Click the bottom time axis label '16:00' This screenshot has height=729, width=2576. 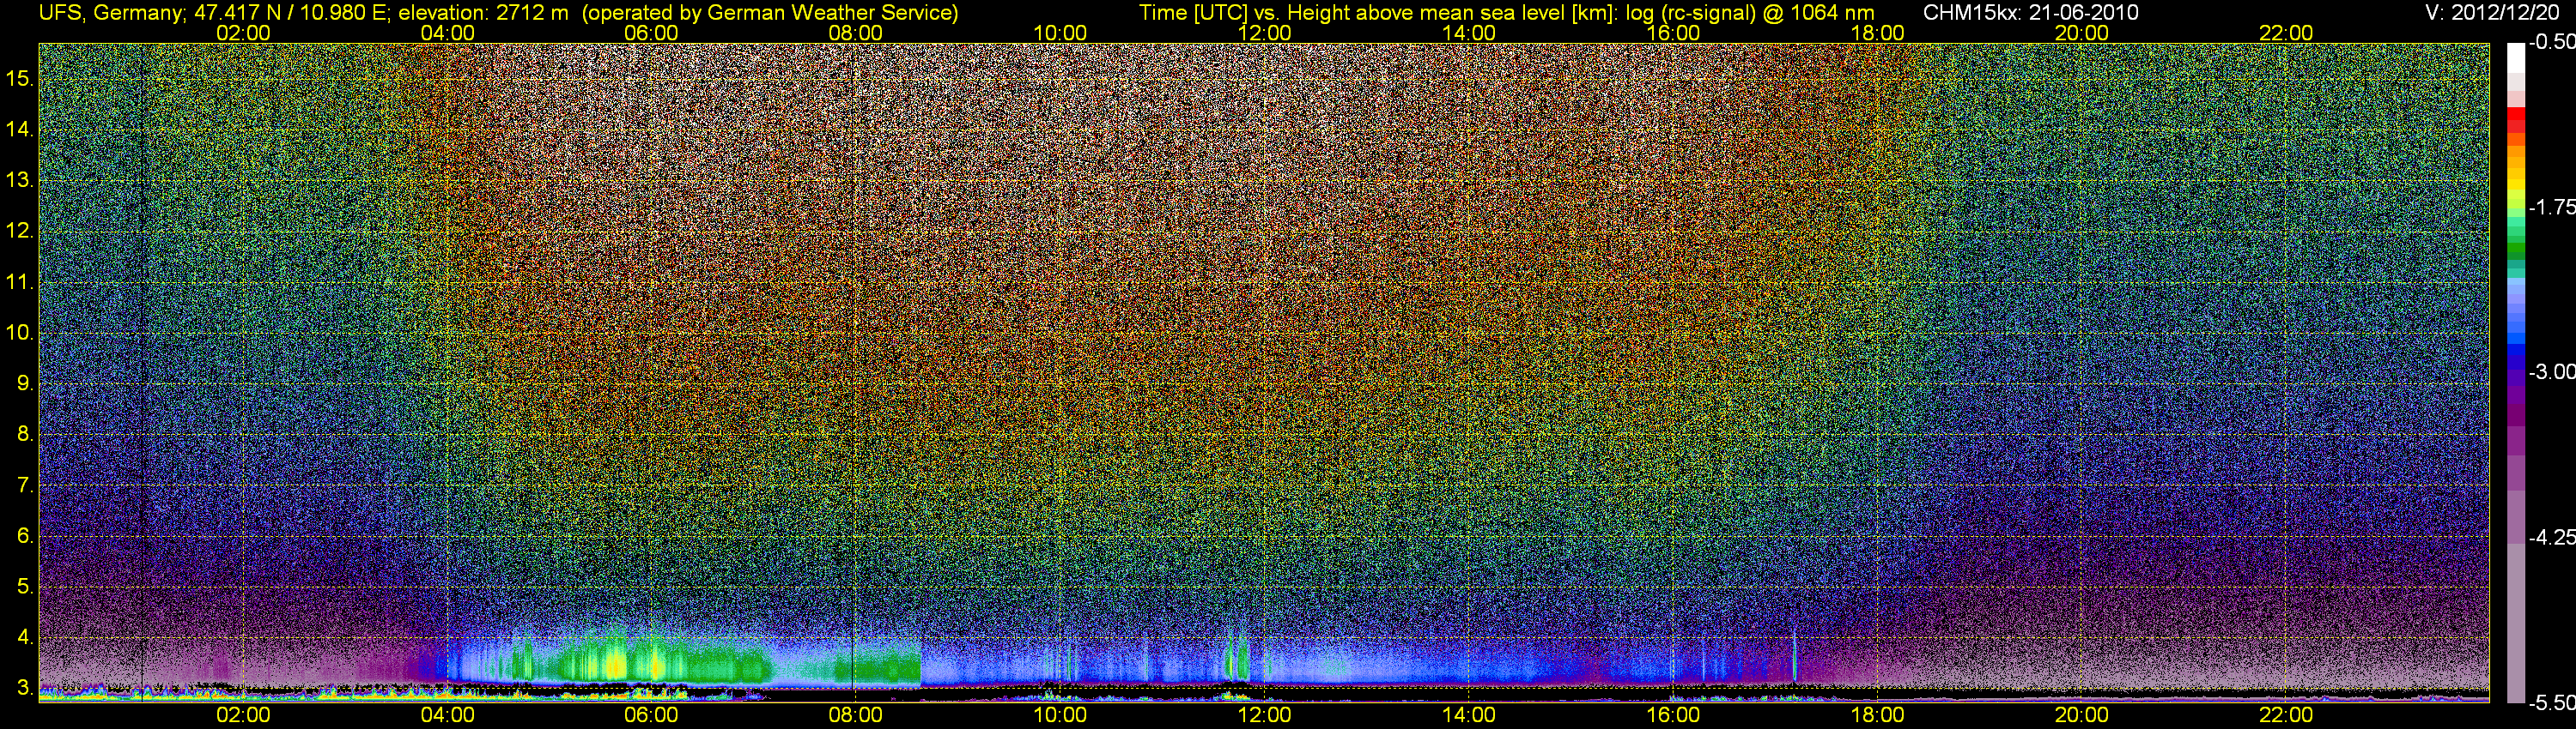click(x=1673, y=715)
